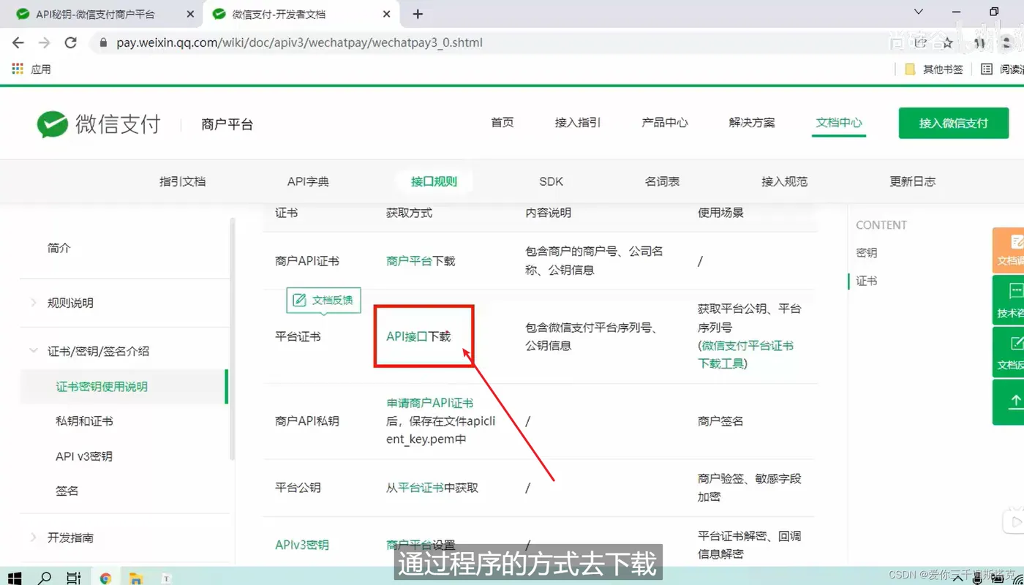Switch to the 接入规范 sub-tab

(784, 181)
